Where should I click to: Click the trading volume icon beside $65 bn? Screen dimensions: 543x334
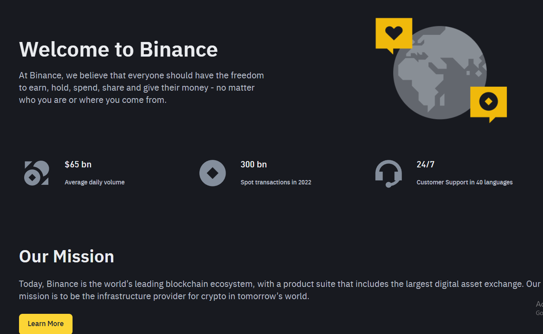pos(36,173)
